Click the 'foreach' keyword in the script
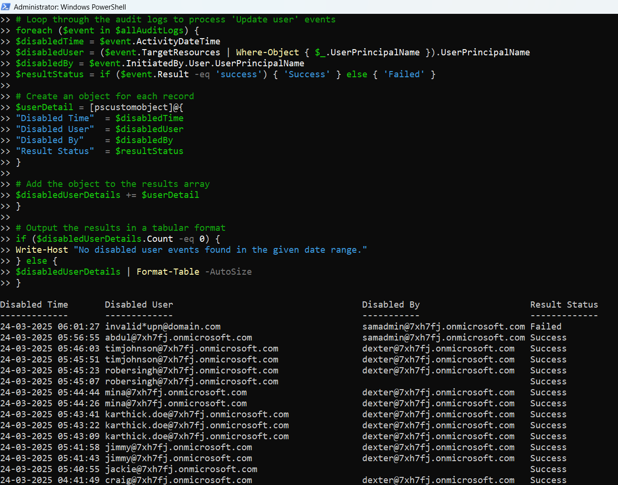Screen dimensions: 618x485 pos(34,31)
